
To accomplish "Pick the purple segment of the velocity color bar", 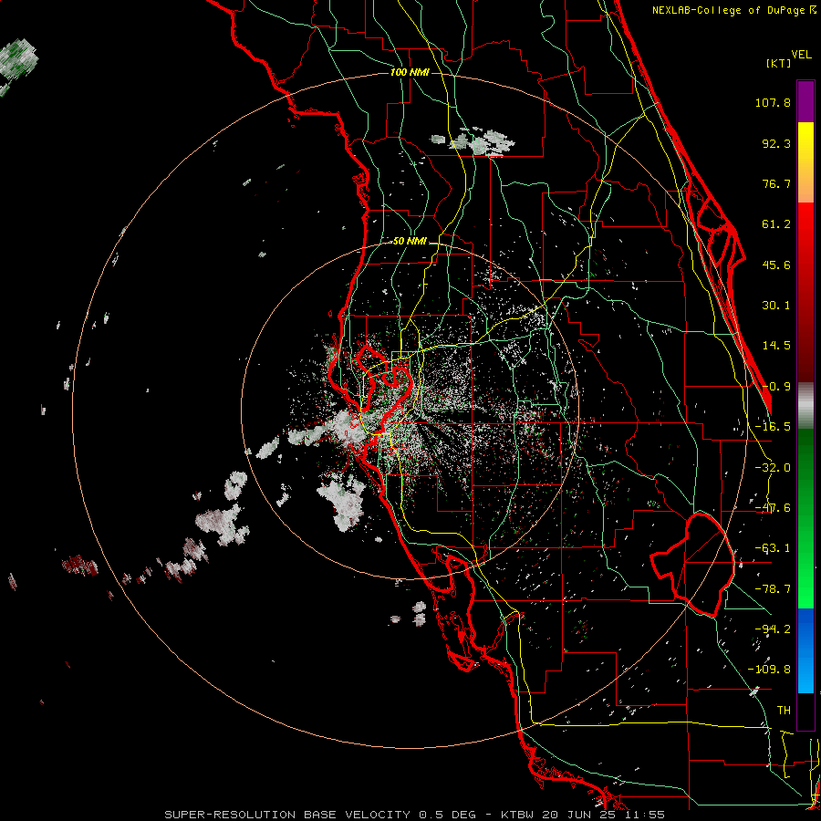I will pos(805,101).
